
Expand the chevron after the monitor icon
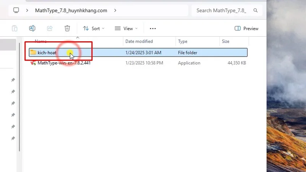click(27, 10)
